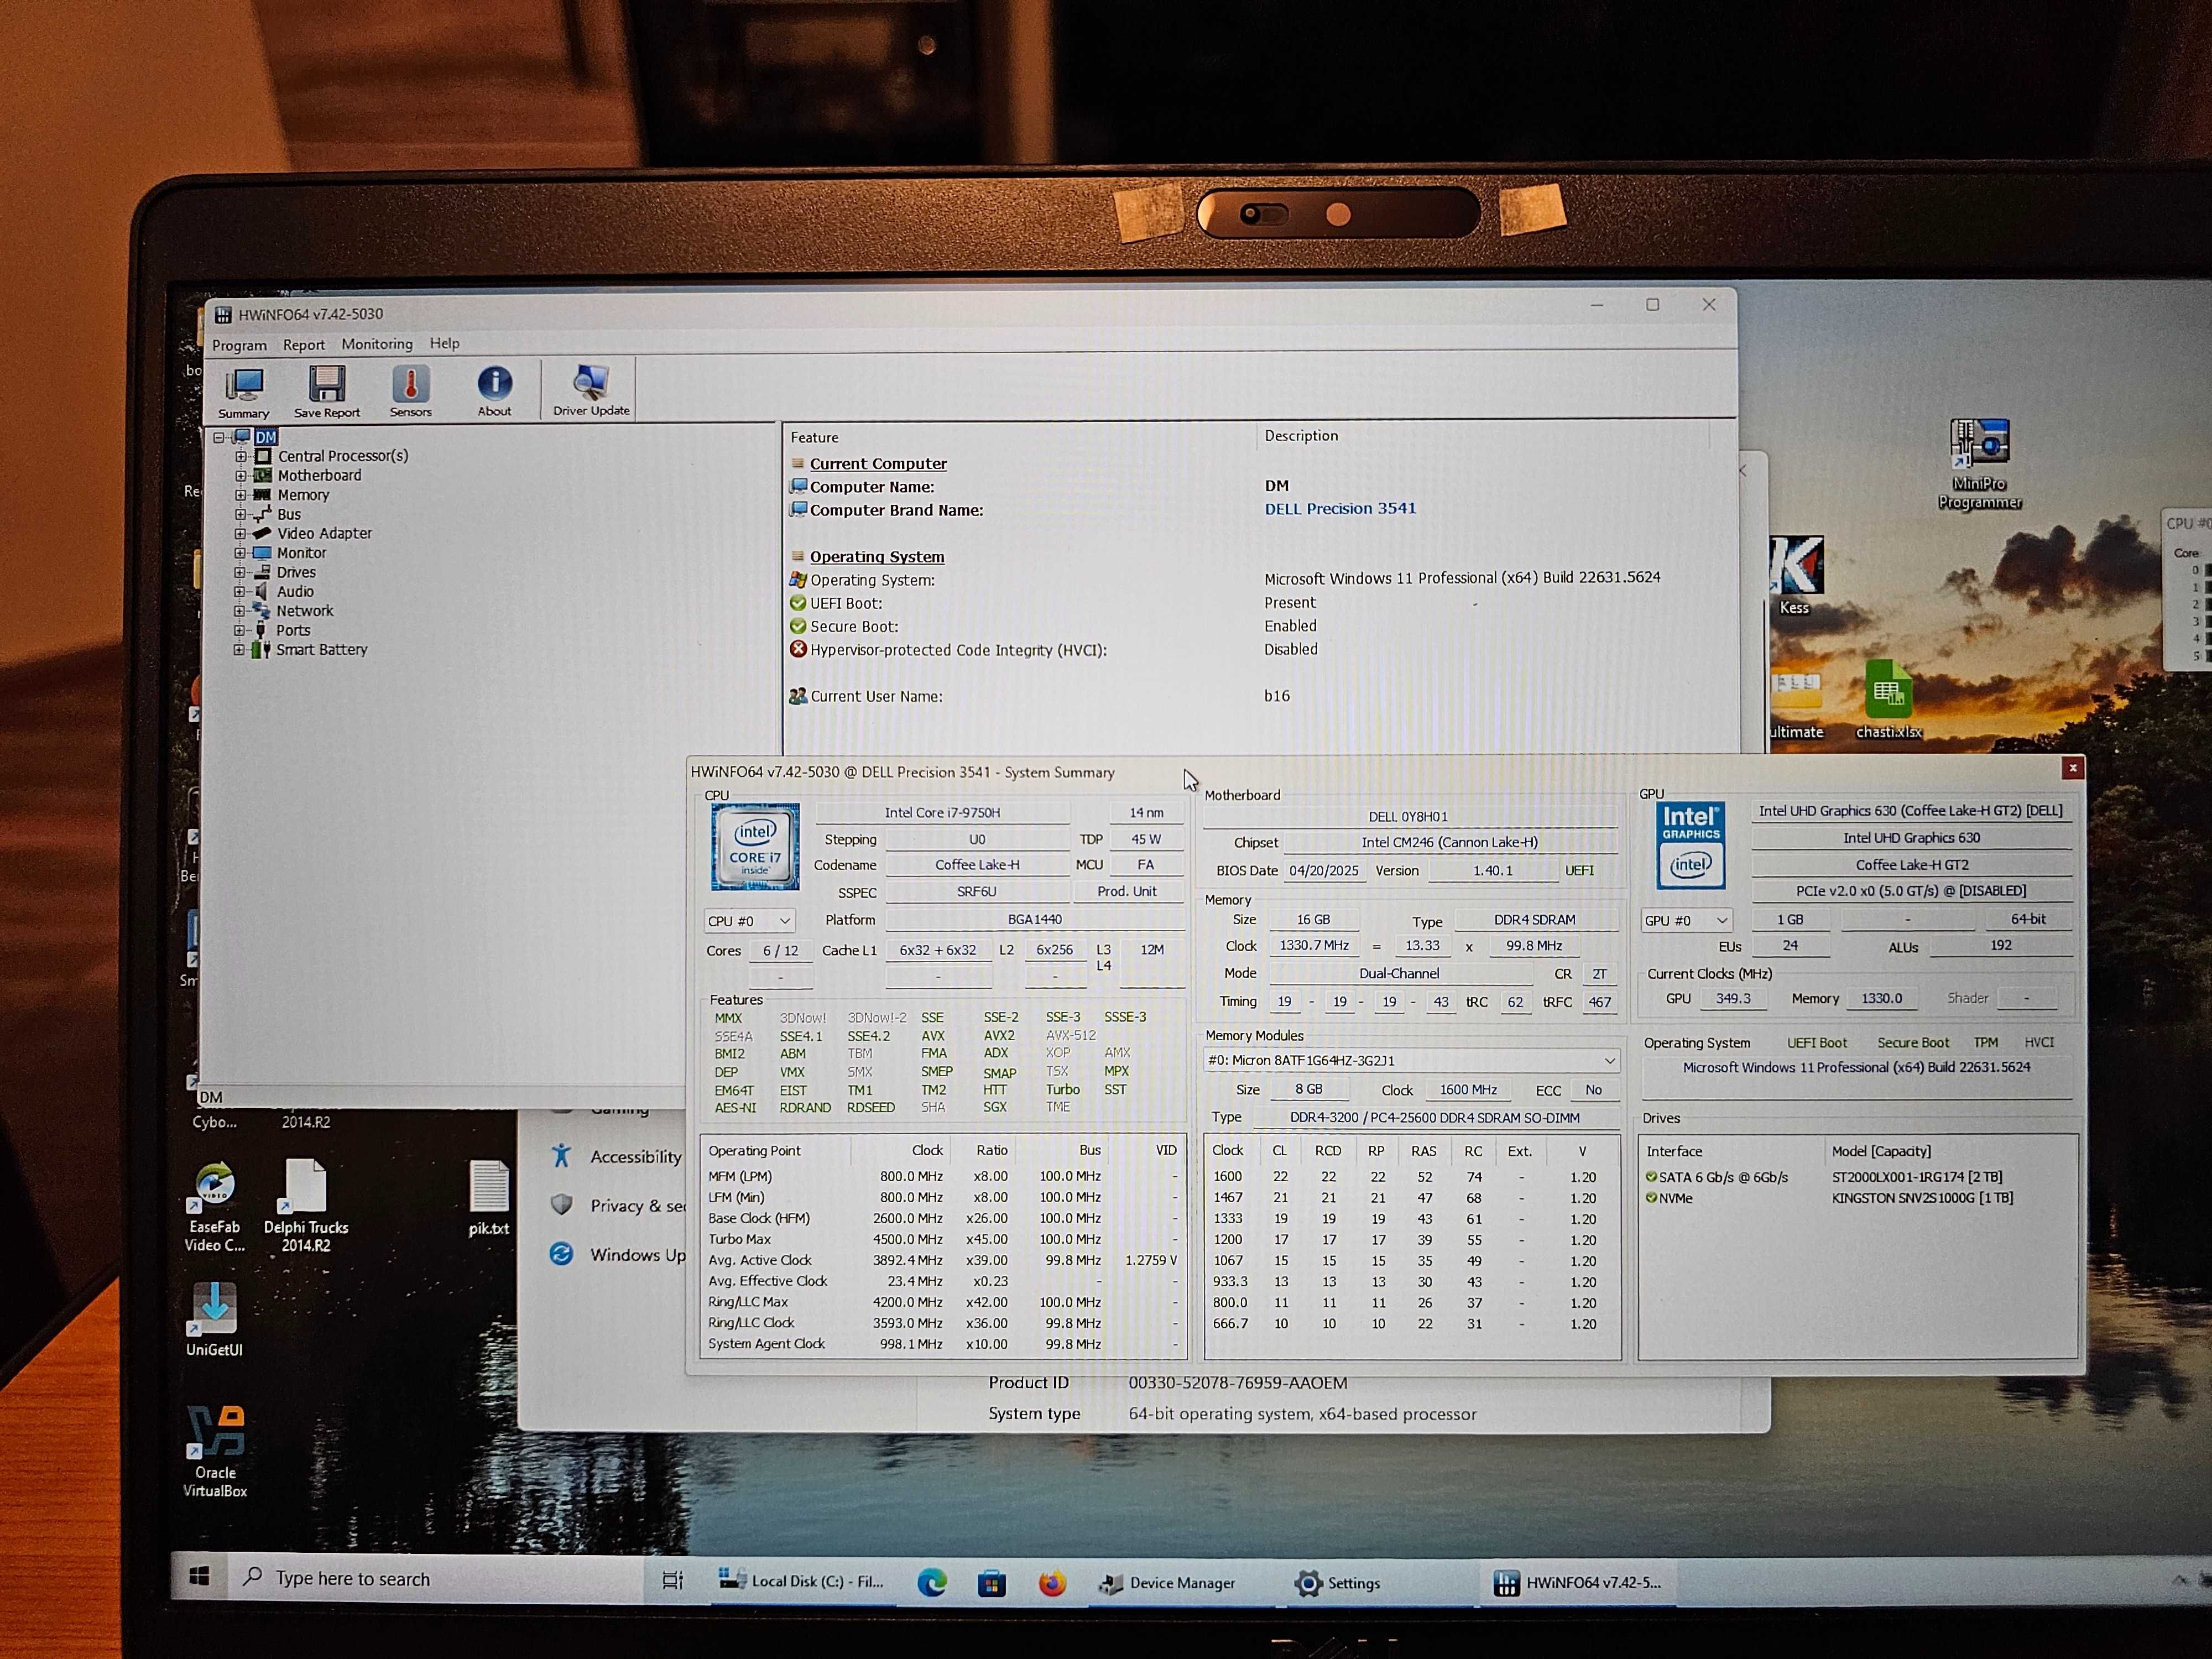
Task: Select Windows Update in Settings window
Action: [x=617, y=1255]
